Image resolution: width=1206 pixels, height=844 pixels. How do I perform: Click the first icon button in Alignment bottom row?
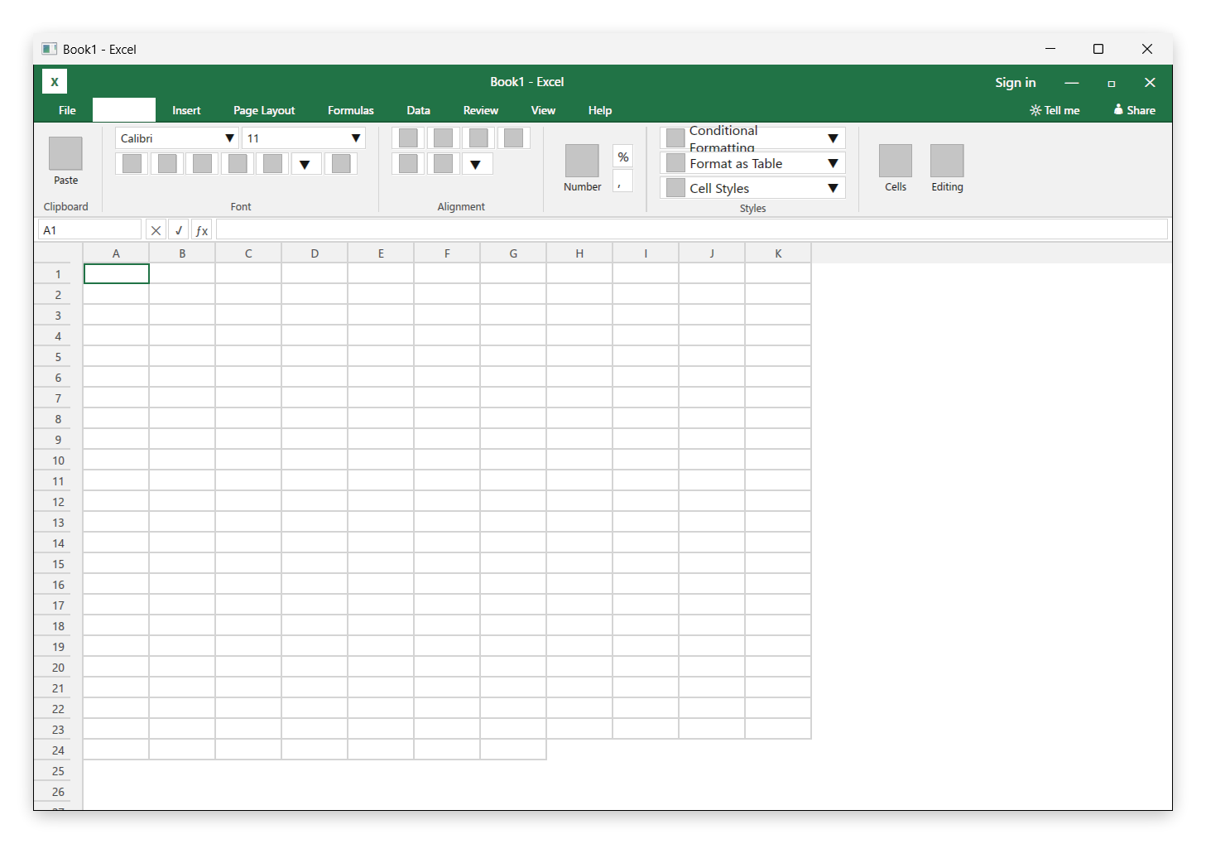[x=408, y=164]
